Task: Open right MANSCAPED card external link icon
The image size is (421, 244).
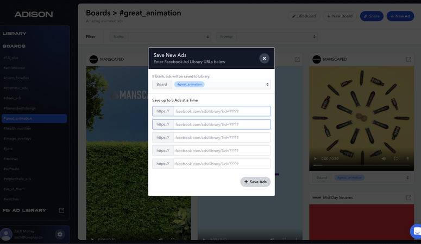Action: coord(409,59)
